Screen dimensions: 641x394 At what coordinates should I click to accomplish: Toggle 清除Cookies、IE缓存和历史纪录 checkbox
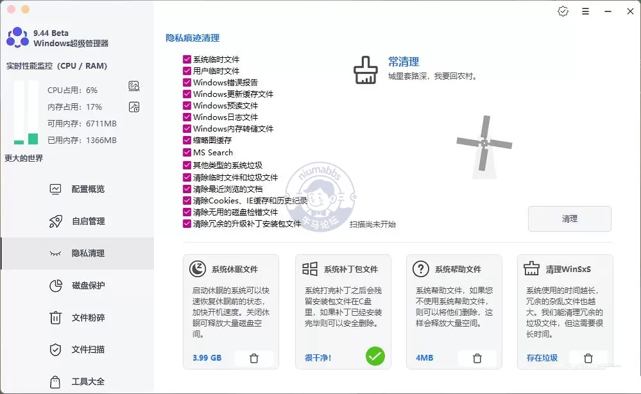tap(187, 200)
